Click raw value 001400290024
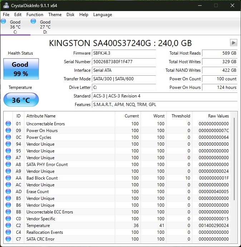This screenshot has width=241, height=247. [214, 226]
